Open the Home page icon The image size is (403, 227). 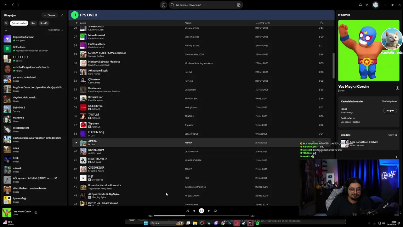coord(163,5)
